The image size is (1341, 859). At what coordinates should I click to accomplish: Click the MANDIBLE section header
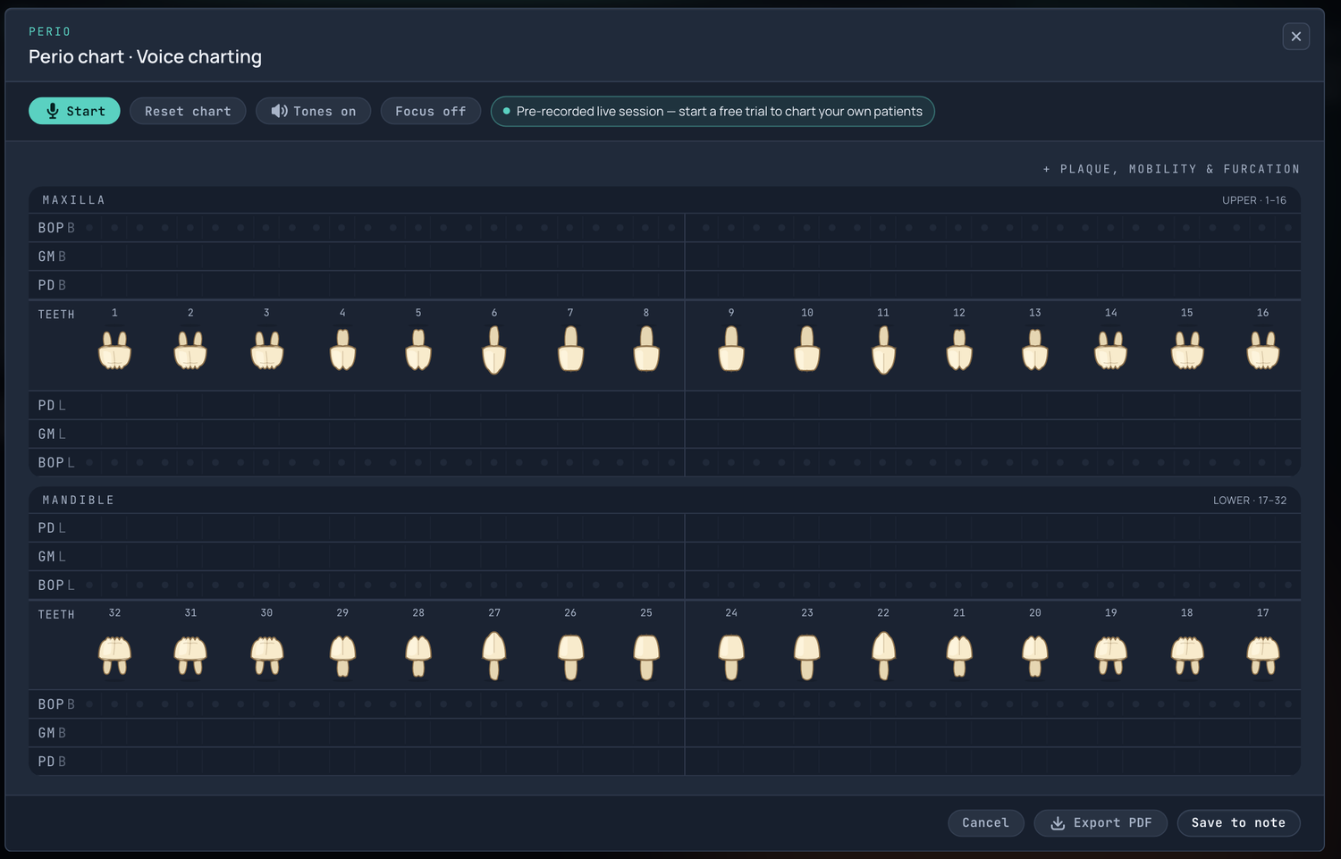click(78, 501)
